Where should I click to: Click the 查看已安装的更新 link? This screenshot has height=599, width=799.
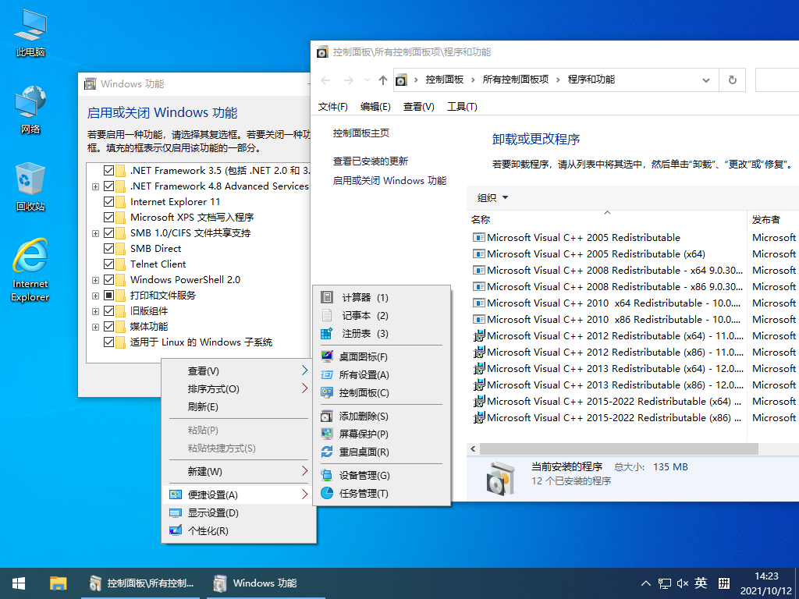pos(370,161)
